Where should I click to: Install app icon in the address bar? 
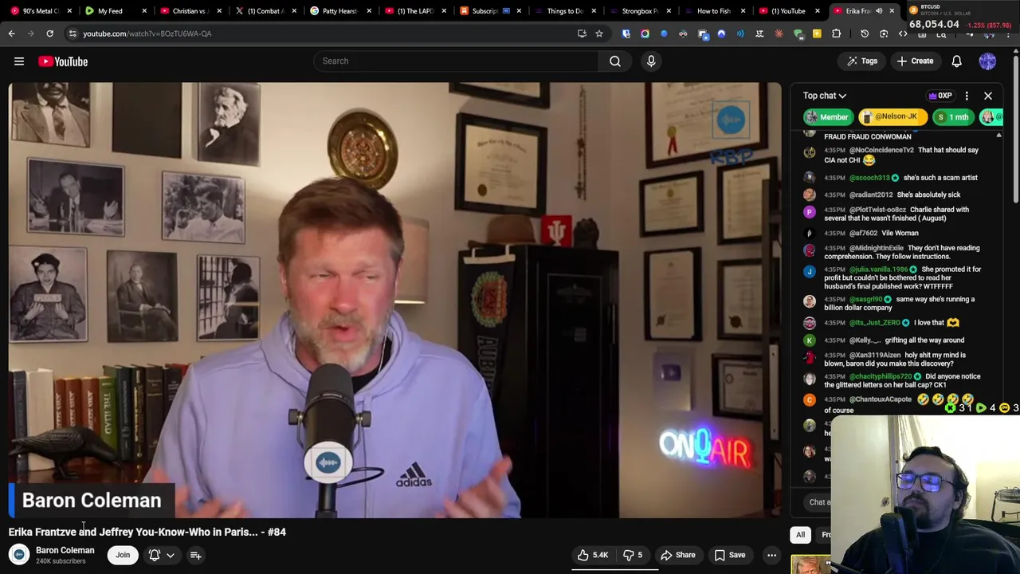(x=582, y=33)
